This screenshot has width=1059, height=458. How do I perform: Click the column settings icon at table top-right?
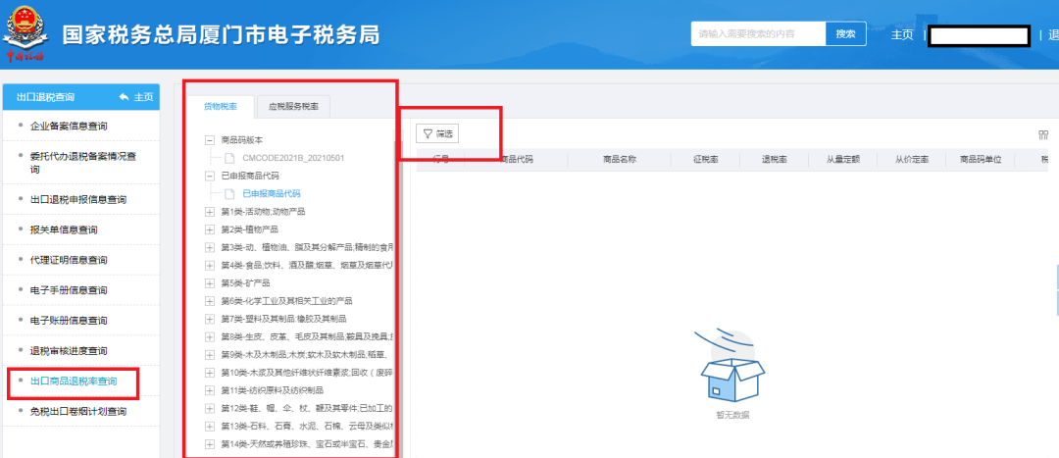[1043, 135]
